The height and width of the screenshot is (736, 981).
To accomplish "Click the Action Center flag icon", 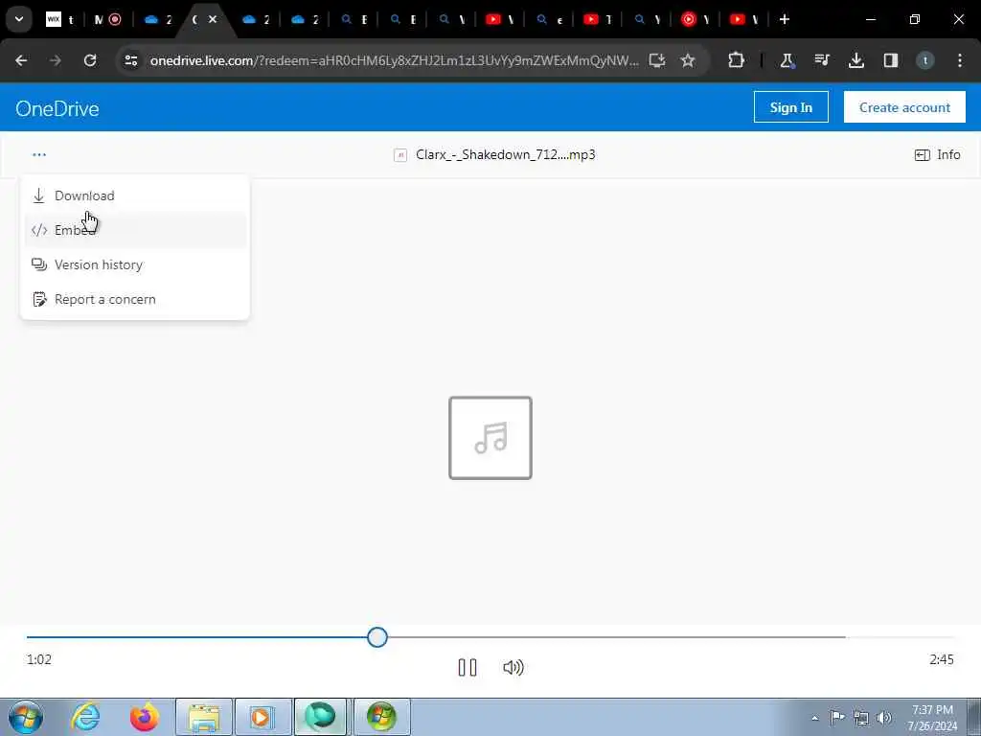I will 837,717.
